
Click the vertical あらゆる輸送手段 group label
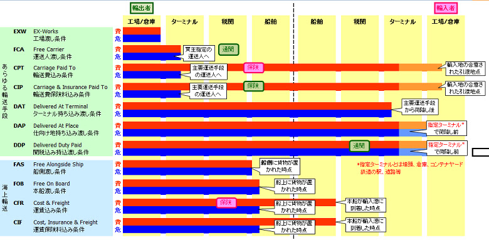(4, 91)
